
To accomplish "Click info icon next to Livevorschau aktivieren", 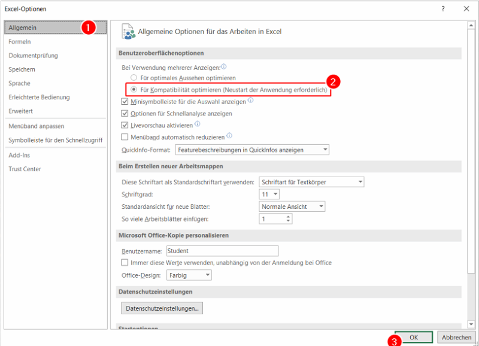I will (198, 124).
